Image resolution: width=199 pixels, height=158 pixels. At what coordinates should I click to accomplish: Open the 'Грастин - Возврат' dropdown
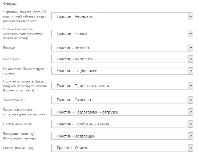pyautogui.click(x=122, y=48)
